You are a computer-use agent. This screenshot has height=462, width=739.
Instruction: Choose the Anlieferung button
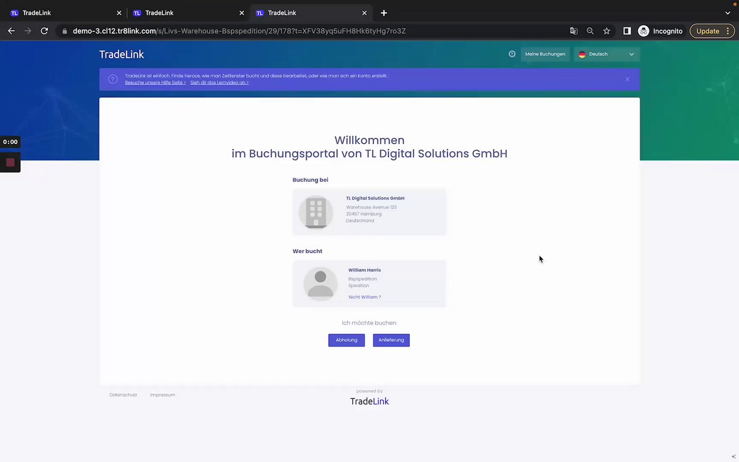391,340
